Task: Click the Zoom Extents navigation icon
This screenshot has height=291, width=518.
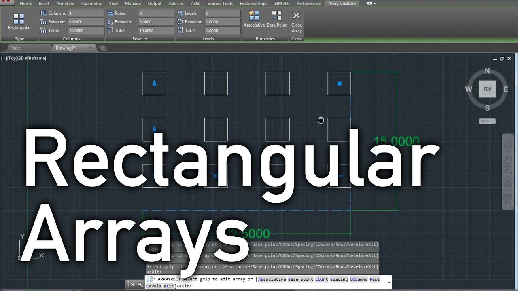Action: pos(507,170)
